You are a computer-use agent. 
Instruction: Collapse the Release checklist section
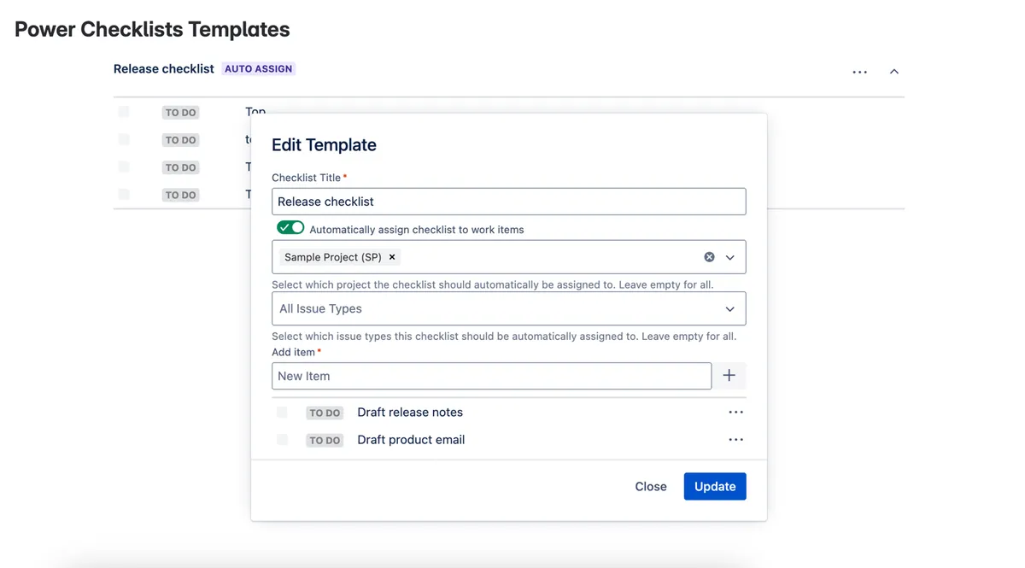[894, 72]
